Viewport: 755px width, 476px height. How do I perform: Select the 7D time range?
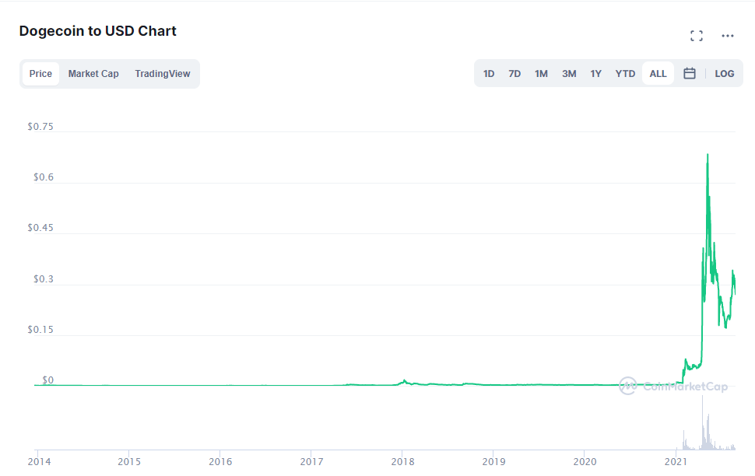[x=514, y=74]
